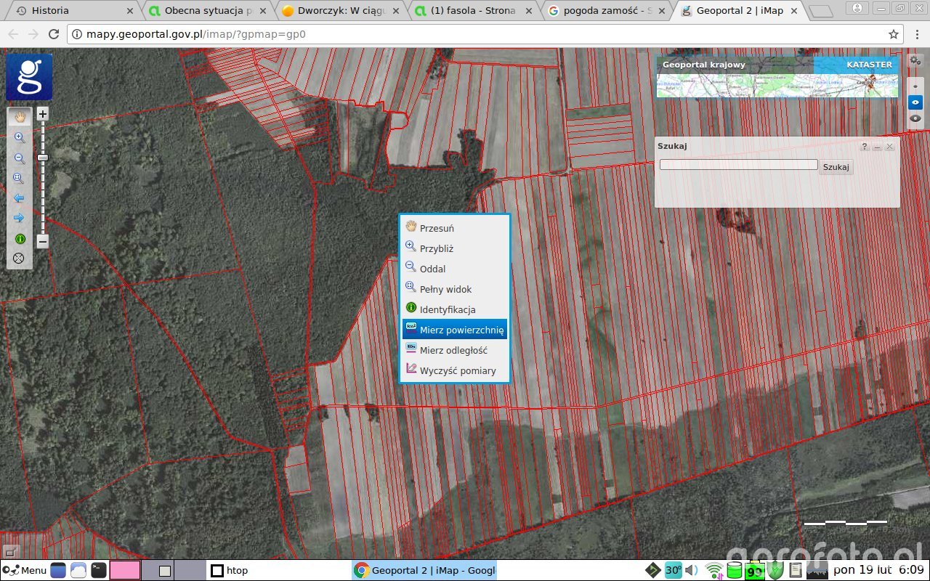Switch to the pogoda zamość browser tab
930x581 pixels.
point(603,11)
